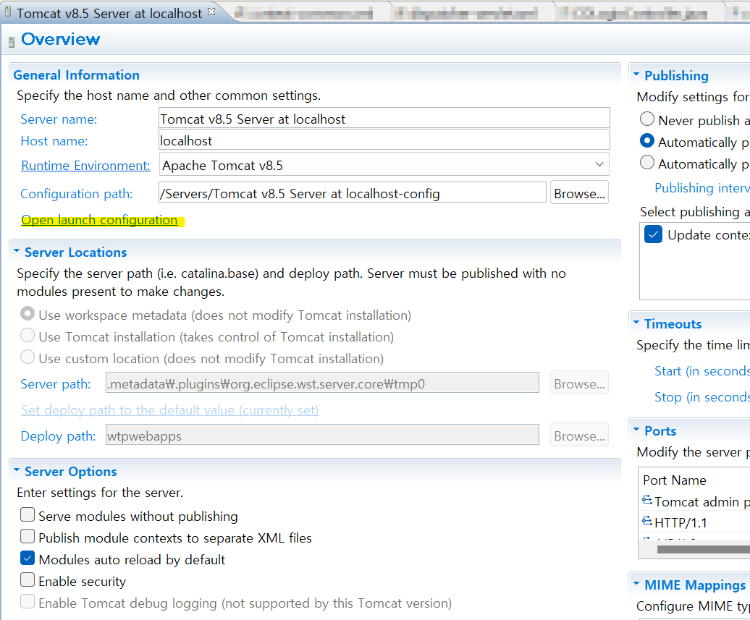Click the Publishing interval label
This screenshot has width=750, height=620.
pos(701,188)
